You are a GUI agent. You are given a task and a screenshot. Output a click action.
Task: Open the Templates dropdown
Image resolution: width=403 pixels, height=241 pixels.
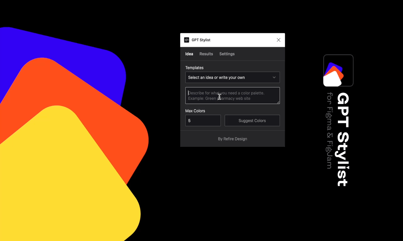tap(232, 77)
